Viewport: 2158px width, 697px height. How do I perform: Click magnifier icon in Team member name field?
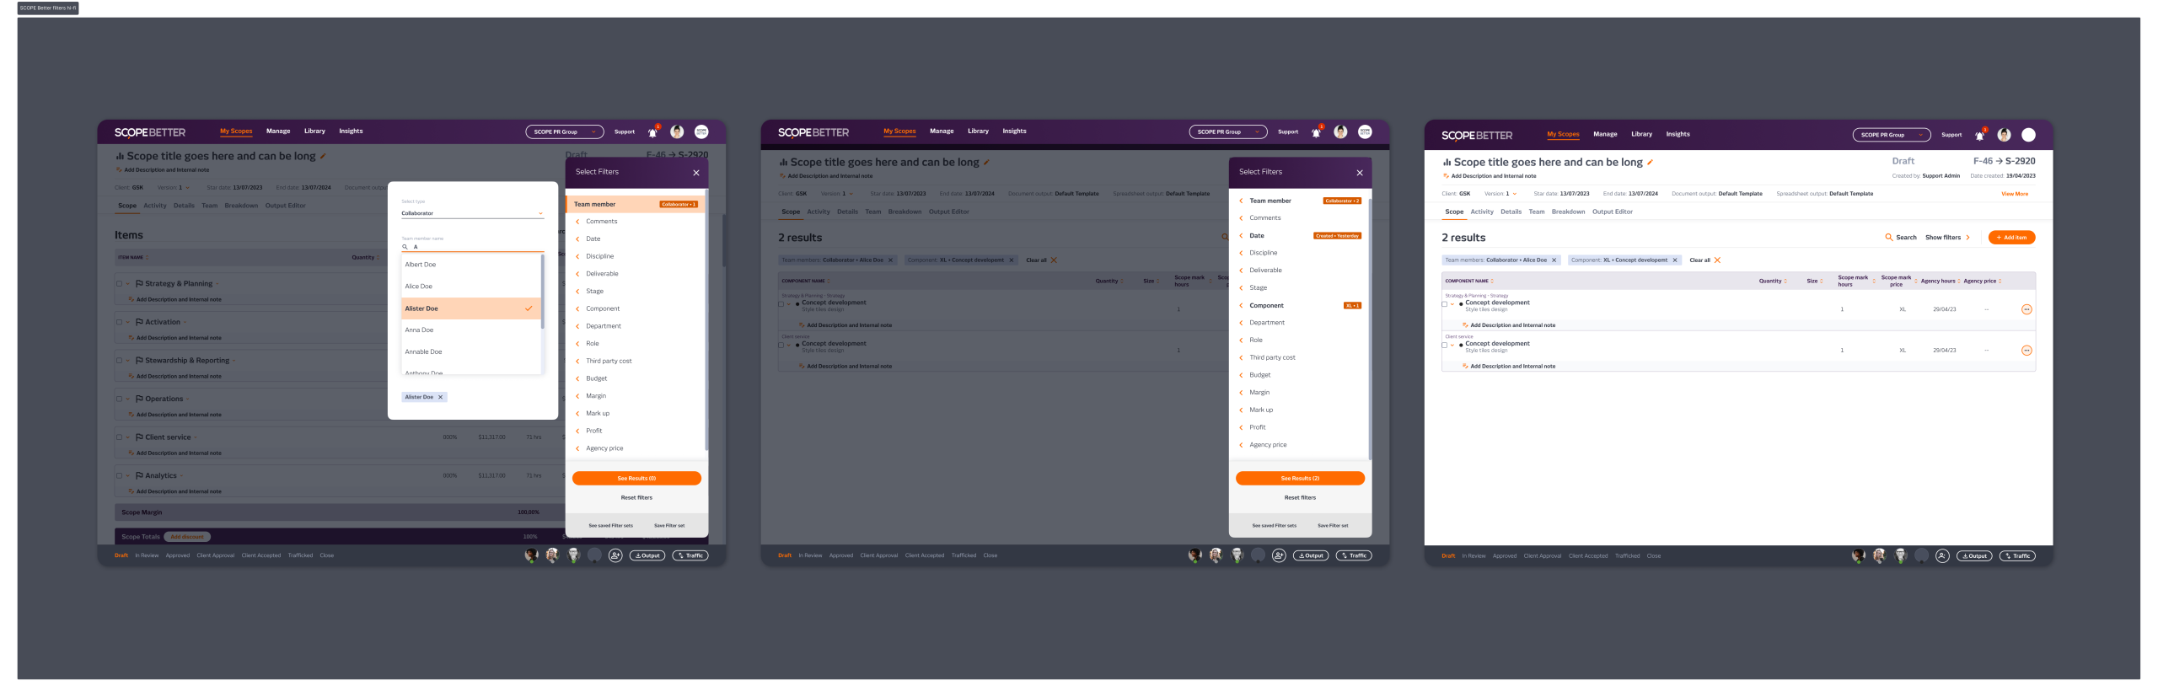(x=405, y=247)
